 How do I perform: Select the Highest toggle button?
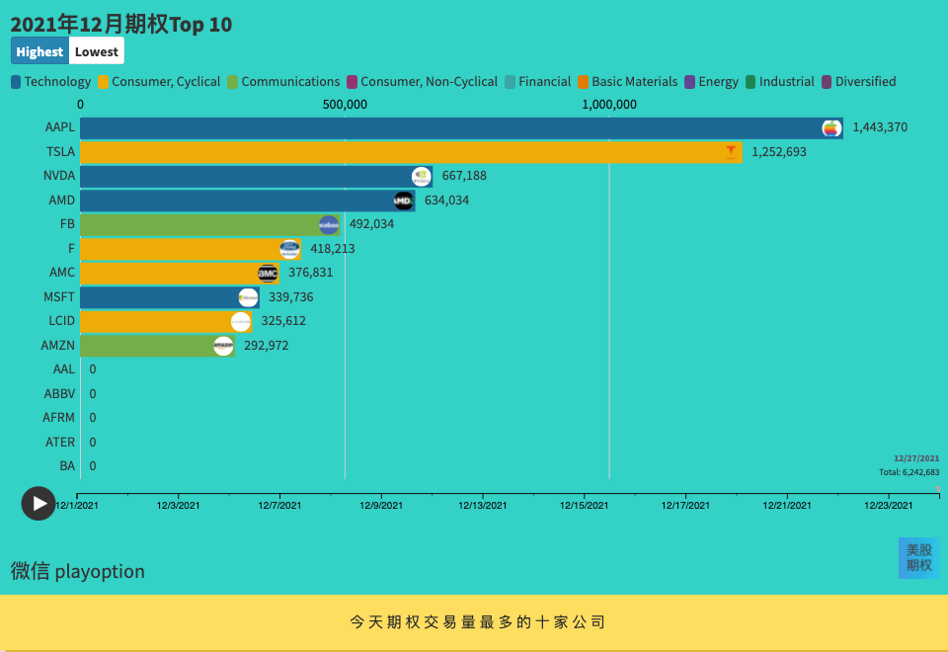click(x=39, y=51)
